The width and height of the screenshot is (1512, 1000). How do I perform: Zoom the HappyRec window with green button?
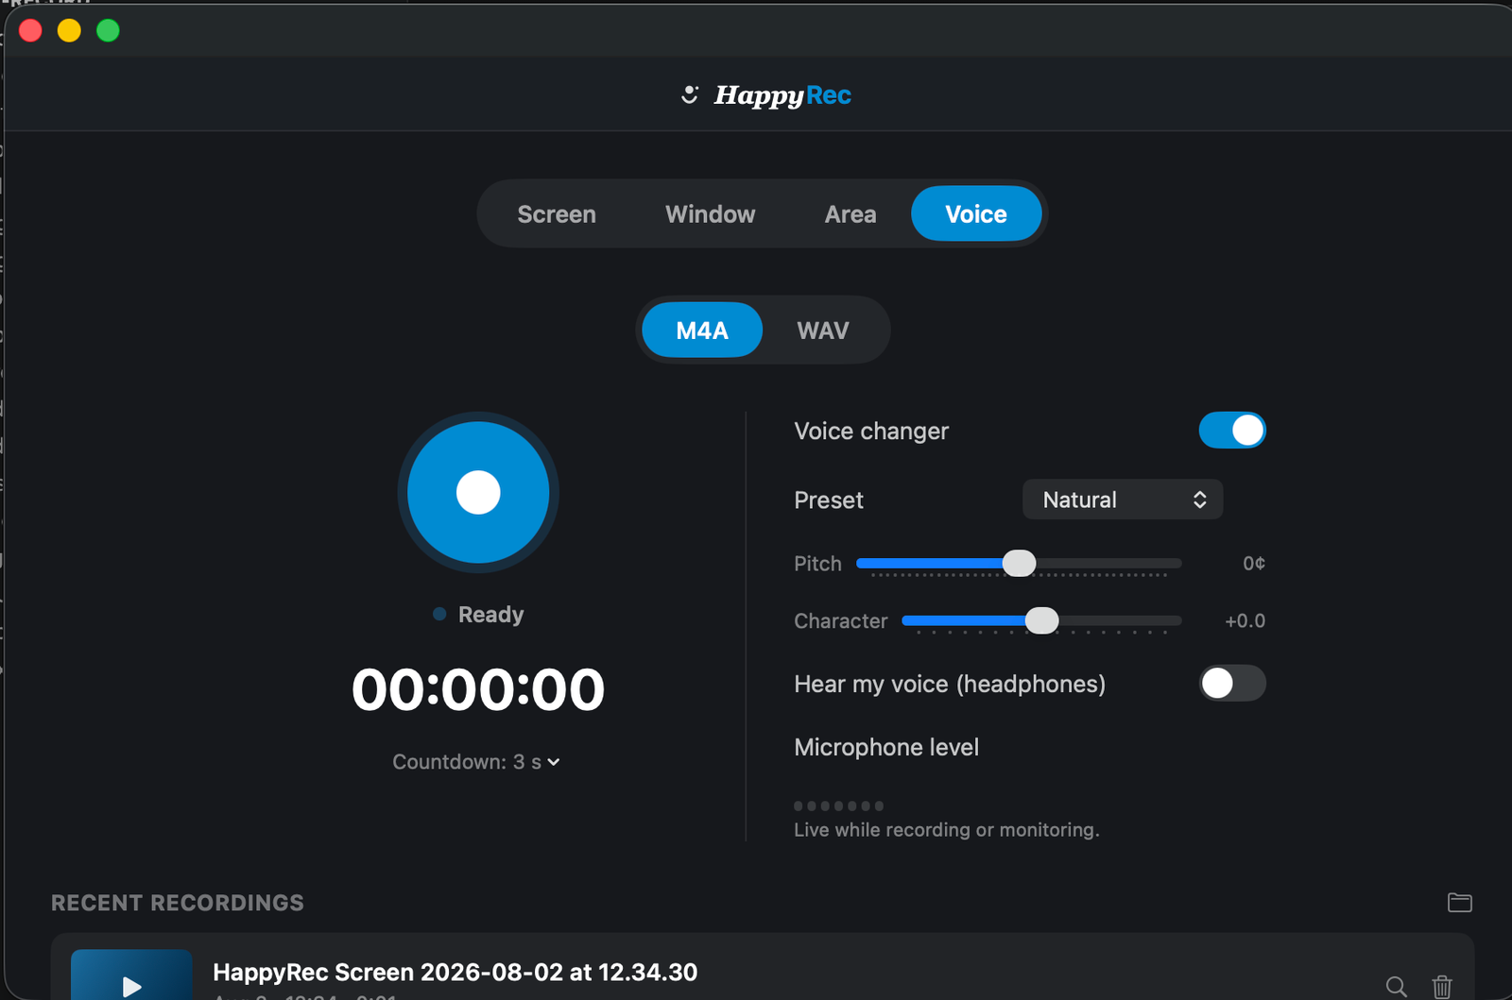click(109, 31)
